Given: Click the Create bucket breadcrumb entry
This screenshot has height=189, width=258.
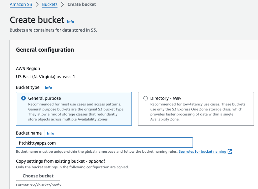Looking at the screenshot, I should 81,4.
